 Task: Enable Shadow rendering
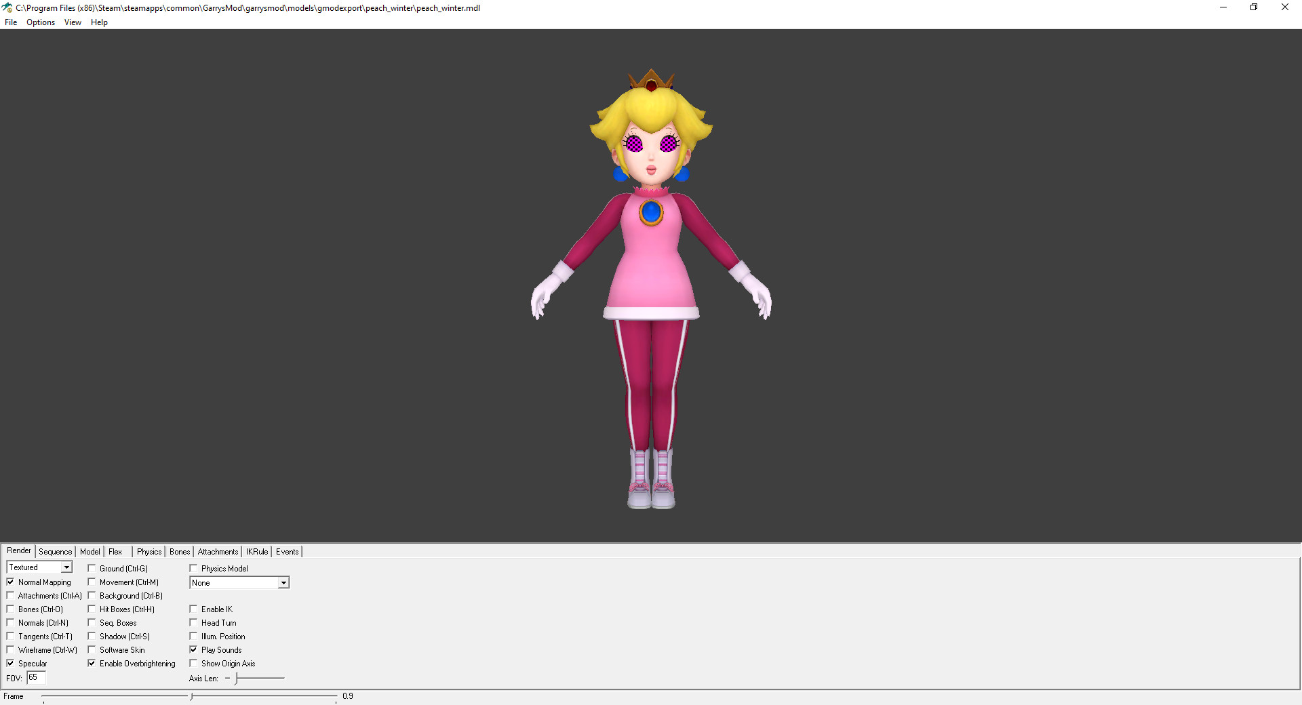(92, 636)
